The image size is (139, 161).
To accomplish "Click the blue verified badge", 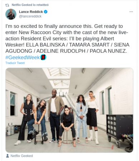I will click(x=46, y=12).
